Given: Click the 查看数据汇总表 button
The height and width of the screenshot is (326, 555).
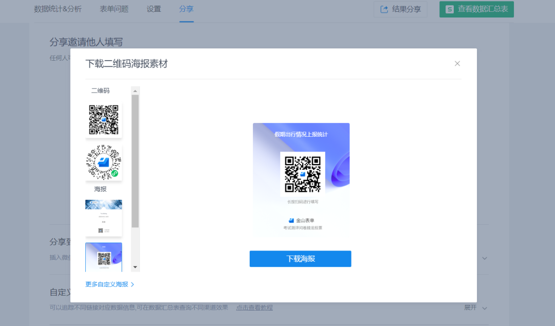Looking at the screenshot, I should click(x=476, y=9).
